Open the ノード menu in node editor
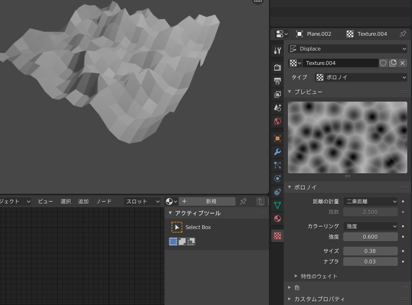This screenshot has width=412, height=305. coord(104,201)
